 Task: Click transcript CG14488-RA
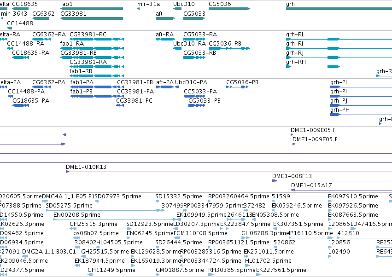tap(10, 48)
